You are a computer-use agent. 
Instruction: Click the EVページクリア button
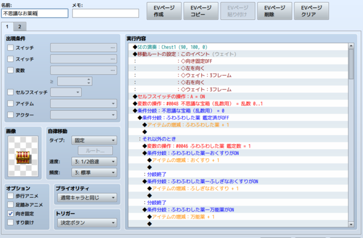pyautogui.click(x=311, y=11)
